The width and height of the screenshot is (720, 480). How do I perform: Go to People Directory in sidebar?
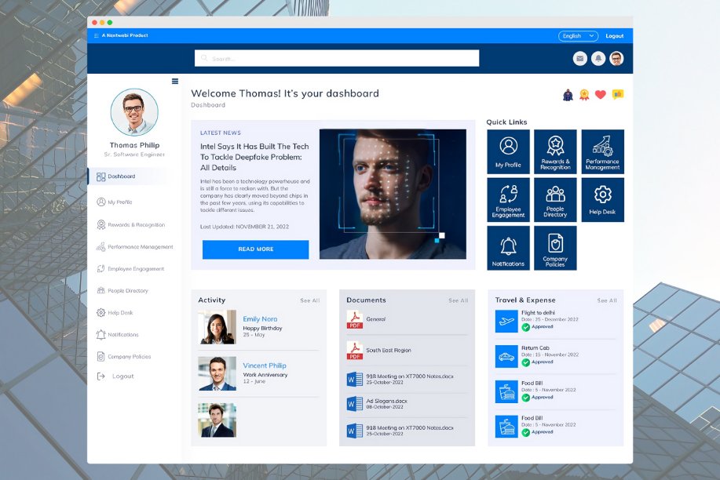(127, 291)
